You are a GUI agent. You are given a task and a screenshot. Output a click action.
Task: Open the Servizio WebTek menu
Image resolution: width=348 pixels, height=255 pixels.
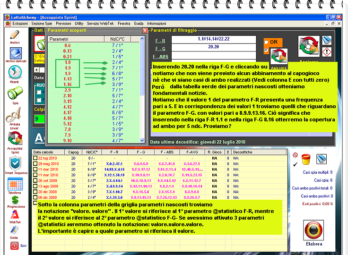(x=100, y=24)
